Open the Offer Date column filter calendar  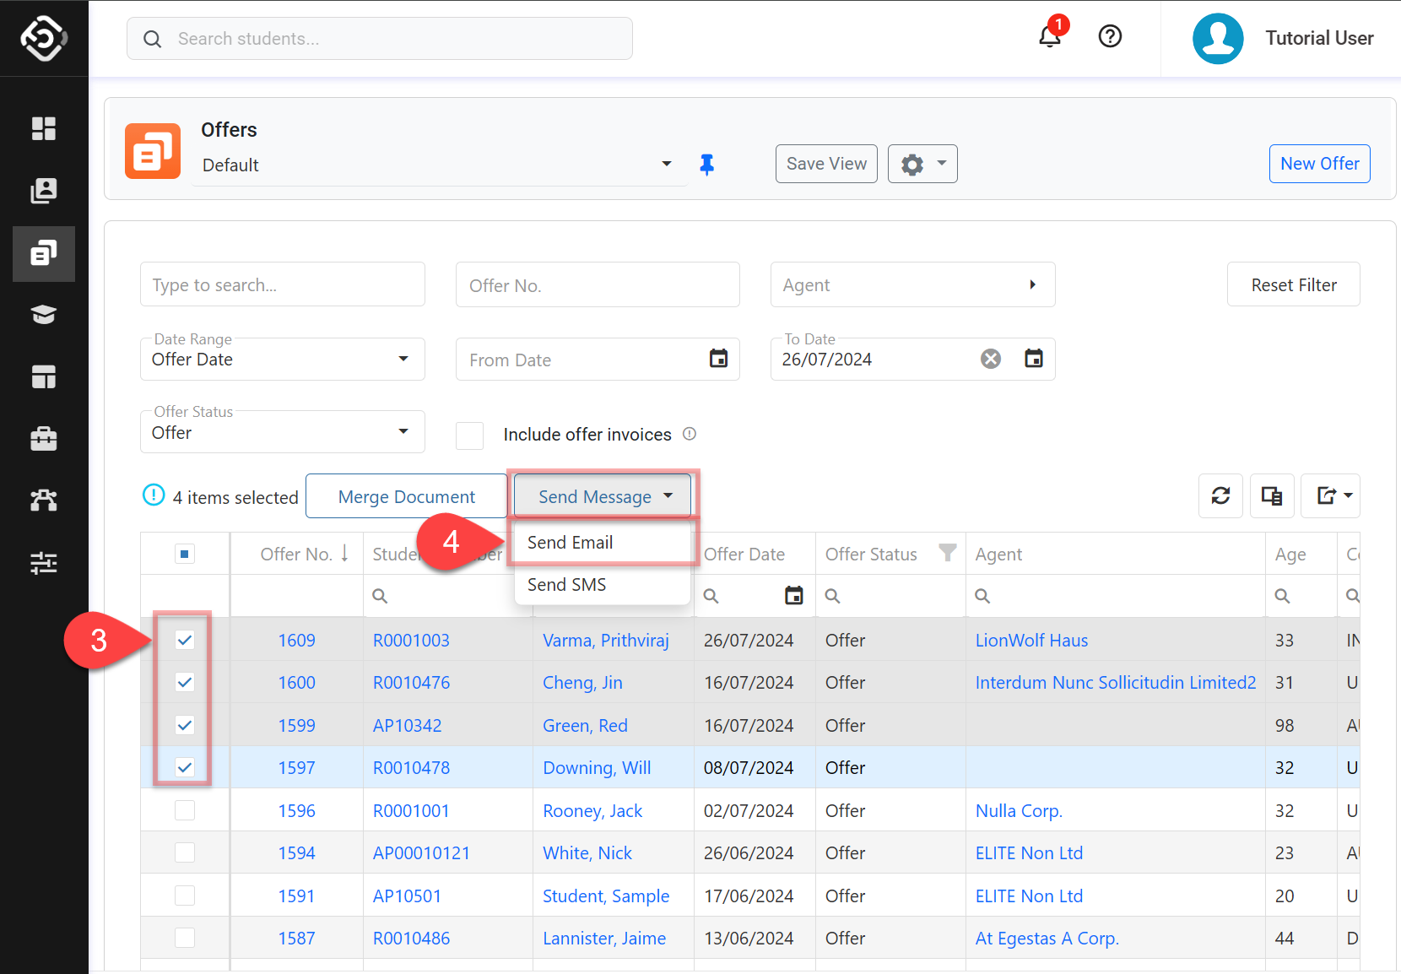click(x=794, y=595)
